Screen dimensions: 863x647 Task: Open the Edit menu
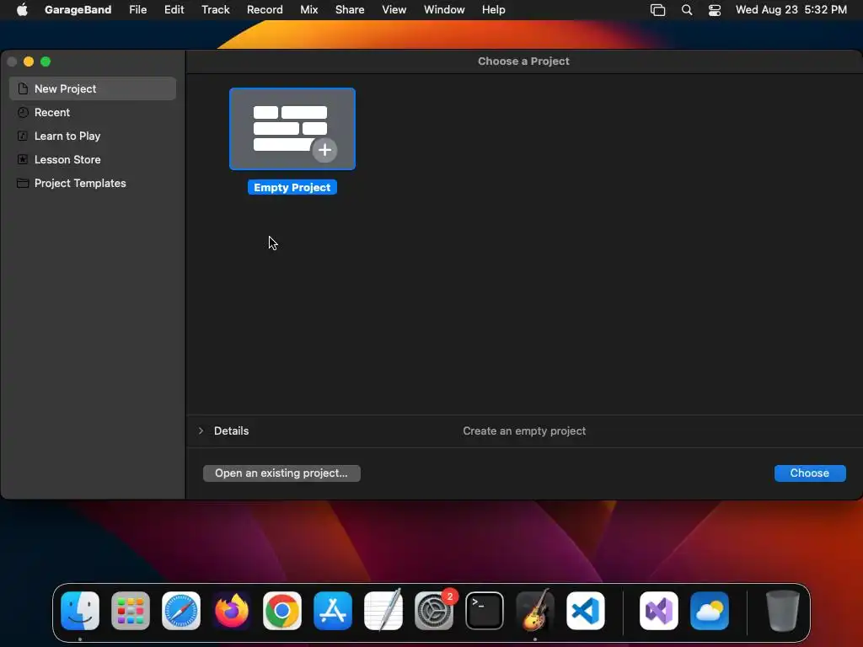[174, 9]
